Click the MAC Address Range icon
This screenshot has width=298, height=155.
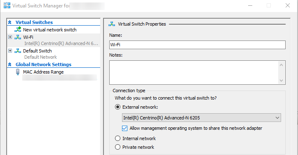click(18, 72)
